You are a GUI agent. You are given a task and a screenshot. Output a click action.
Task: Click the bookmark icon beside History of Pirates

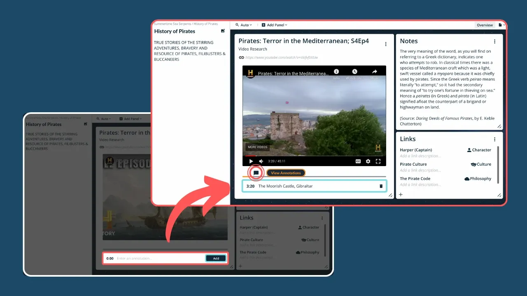[x=223, y=31]
